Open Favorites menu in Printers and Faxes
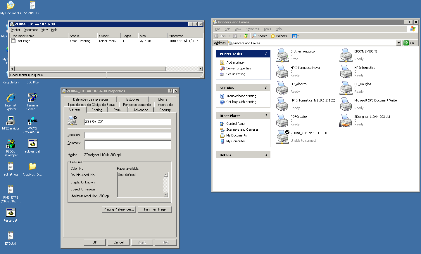Screen dimensions: 421x254 click(x=252, y=29)
